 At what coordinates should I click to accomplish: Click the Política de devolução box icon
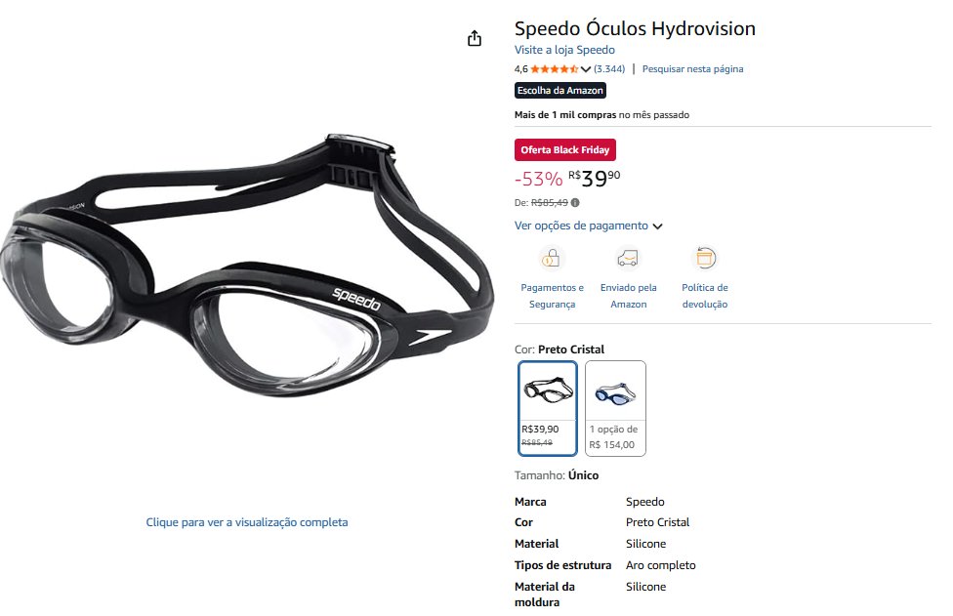pyautogui.click(x=704, y=258)
